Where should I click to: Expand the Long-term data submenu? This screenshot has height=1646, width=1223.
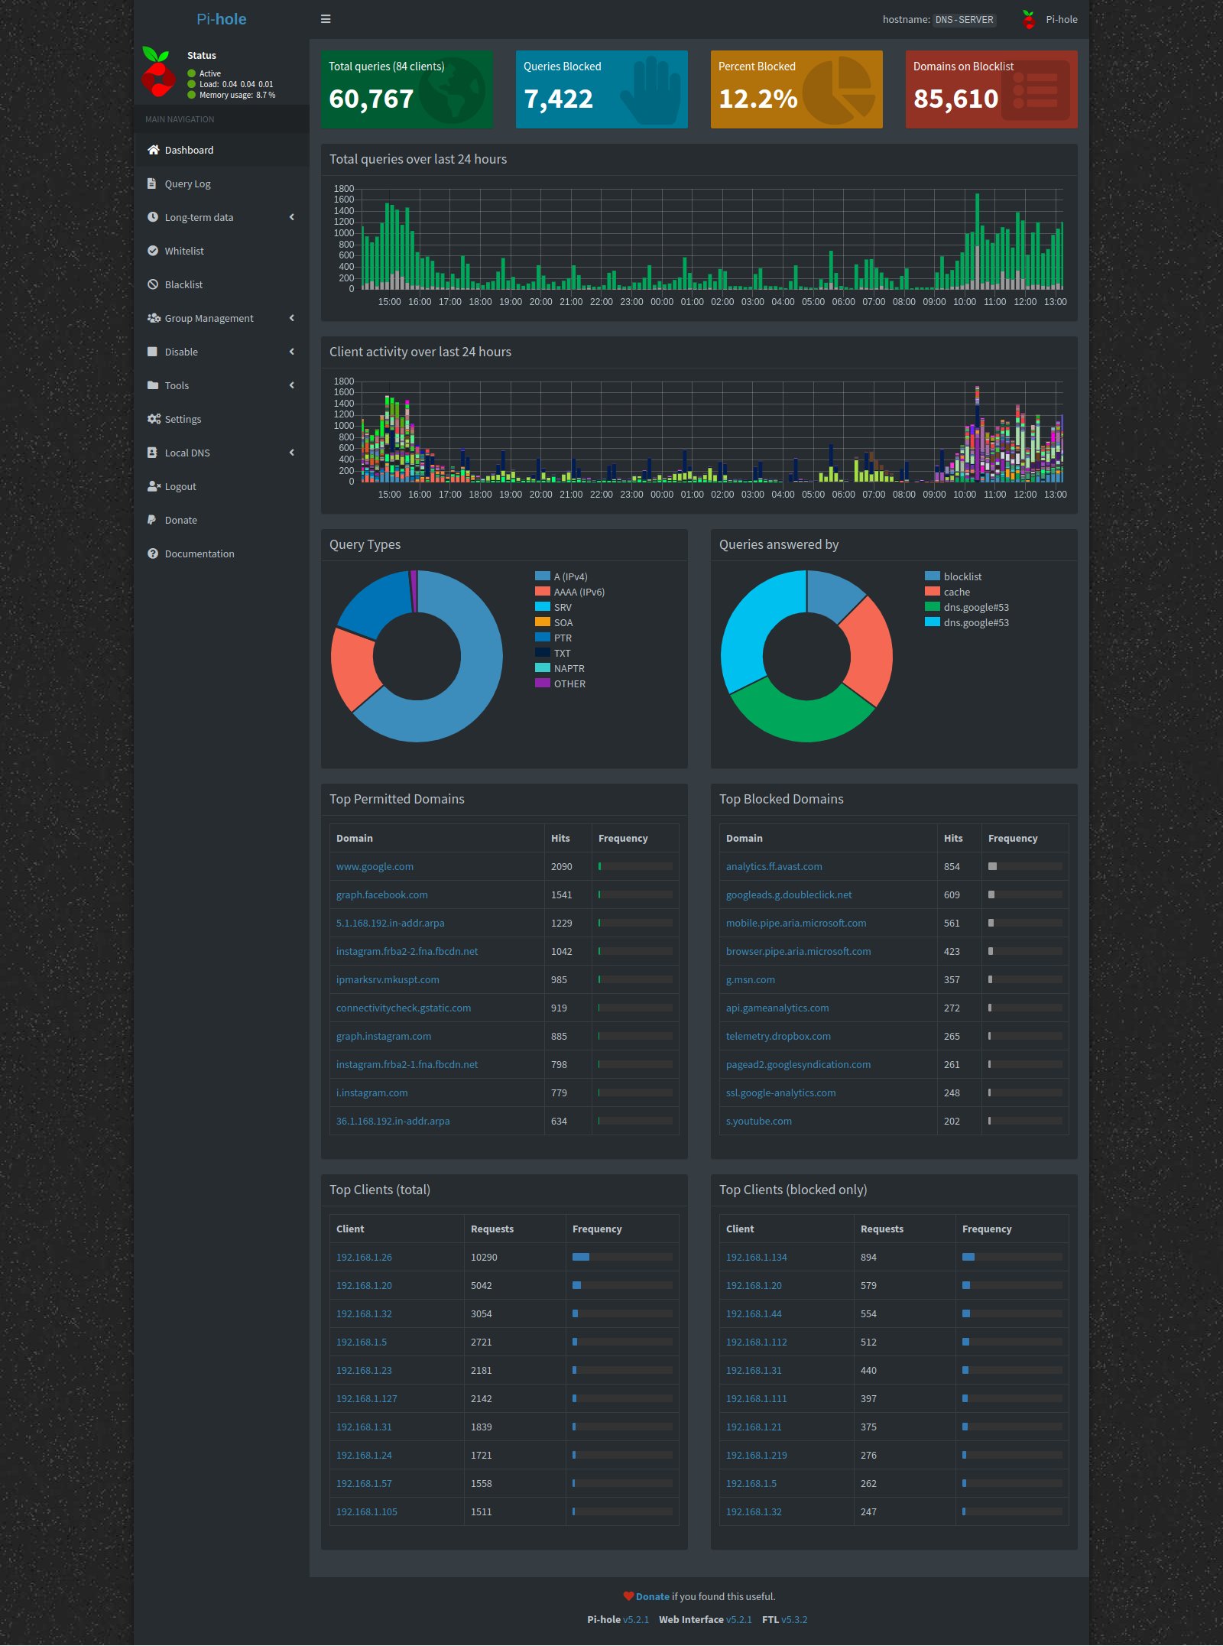coord(291,217)
